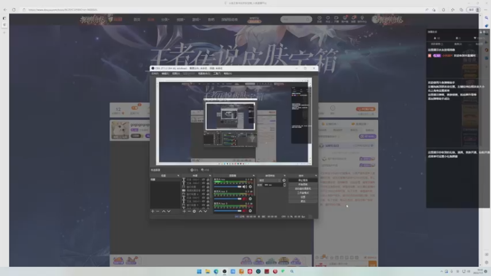Toggle lock on 窗口采集 source (third row)
This screenshot has height=276, width=491.
(208, 187)
